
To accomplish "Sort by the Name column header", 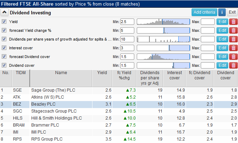I will tap(61, 78).
